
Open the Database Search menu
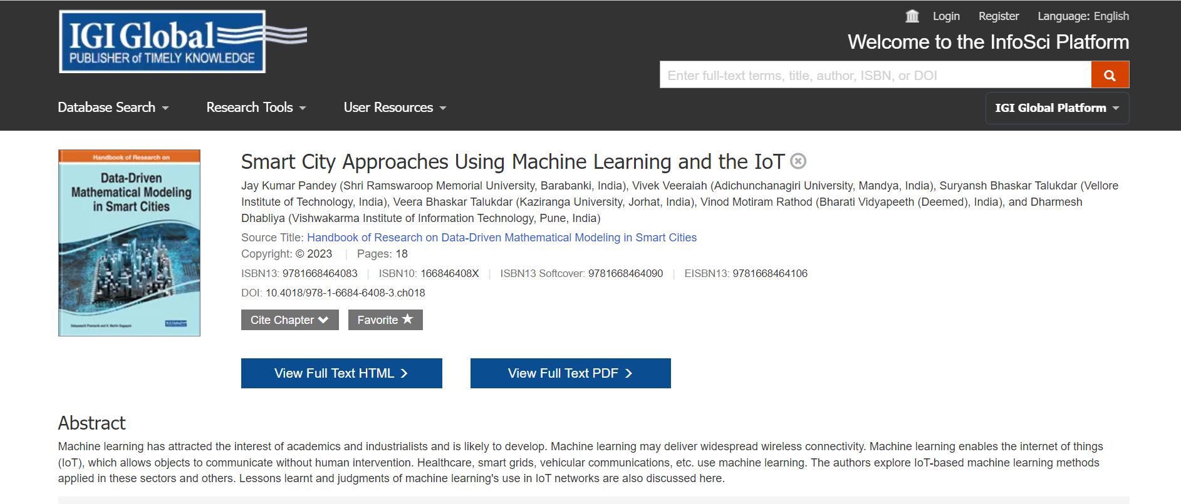point(113,108)
